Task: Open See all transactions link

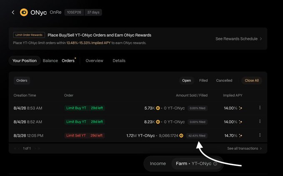Action: coord(244,149)
